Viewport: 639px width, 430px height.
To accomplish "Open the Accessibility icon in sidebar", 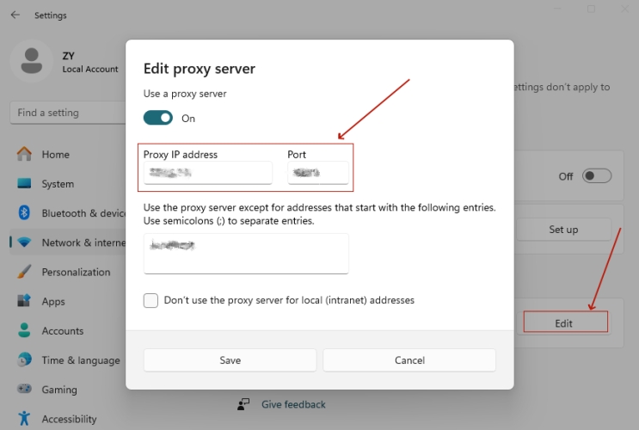I will 24,419.
